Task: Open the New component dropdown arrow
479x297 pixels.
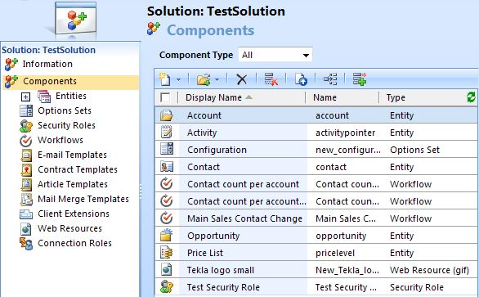Action: [179, 80]
